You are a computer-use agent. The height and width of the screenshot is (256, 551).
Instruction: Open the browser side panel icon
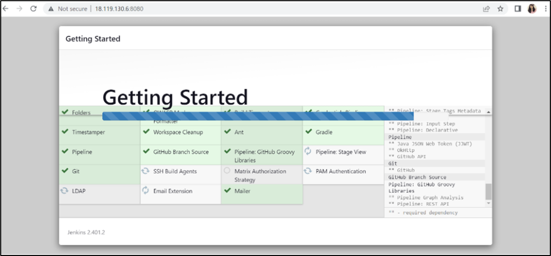(518, 9)
